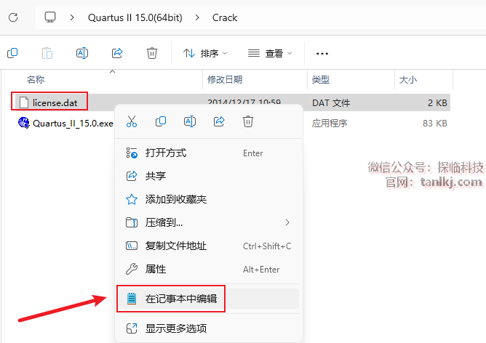Open Quartus II 15.0(64bit) breadcrumb folder

[135, 17]
